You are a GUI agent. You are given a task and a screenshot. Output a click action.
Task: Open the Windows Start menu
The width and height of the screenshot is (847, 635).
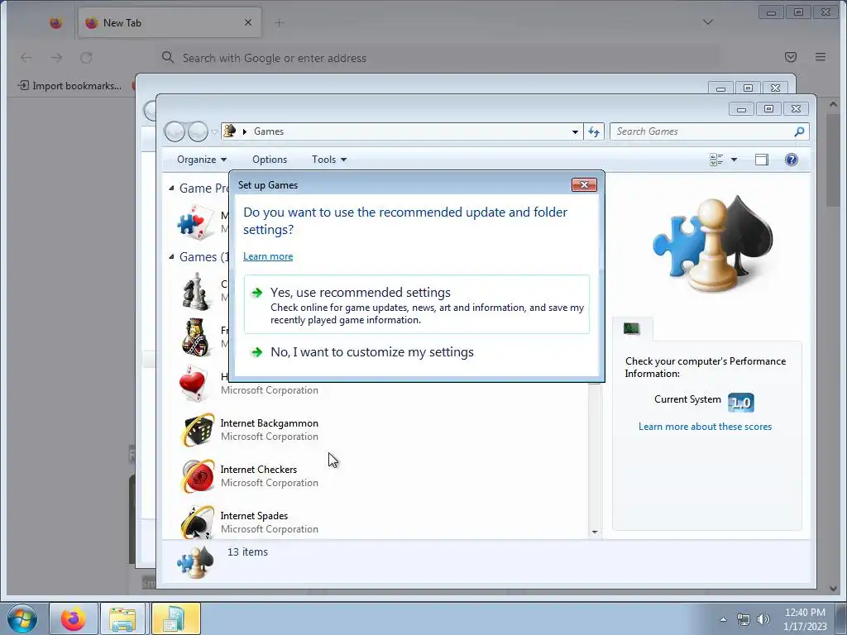tap(22, 618)
